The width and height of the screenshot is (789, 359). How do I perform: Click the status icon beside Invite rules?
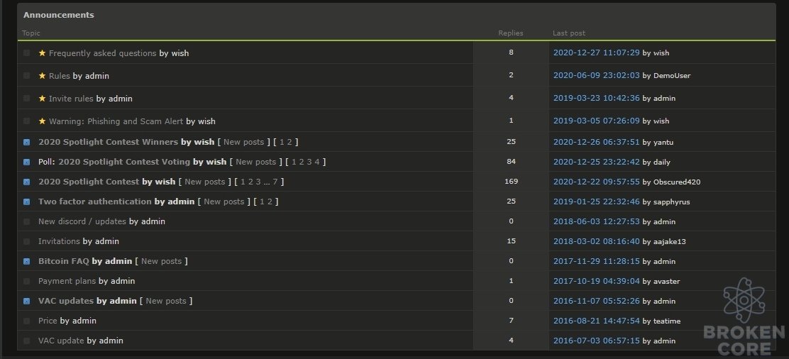tap(27, 98)
